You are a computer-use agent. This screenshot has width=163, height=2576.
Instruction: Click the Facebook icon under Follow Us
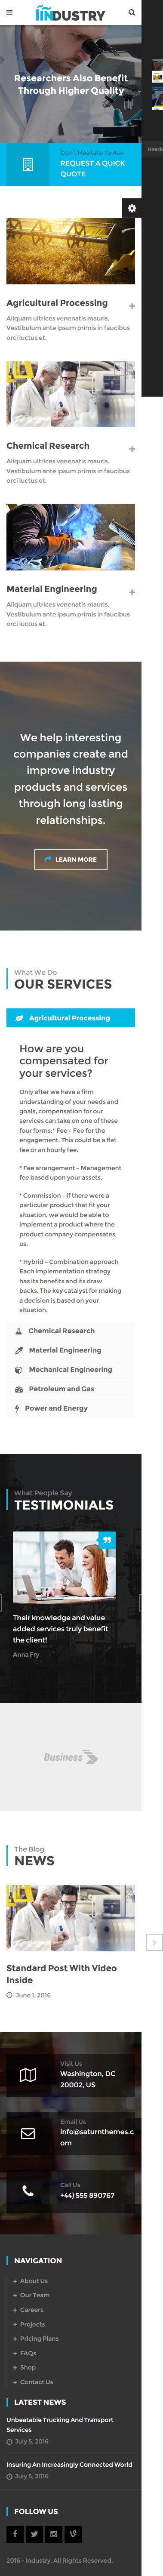tap(15, 2533)
